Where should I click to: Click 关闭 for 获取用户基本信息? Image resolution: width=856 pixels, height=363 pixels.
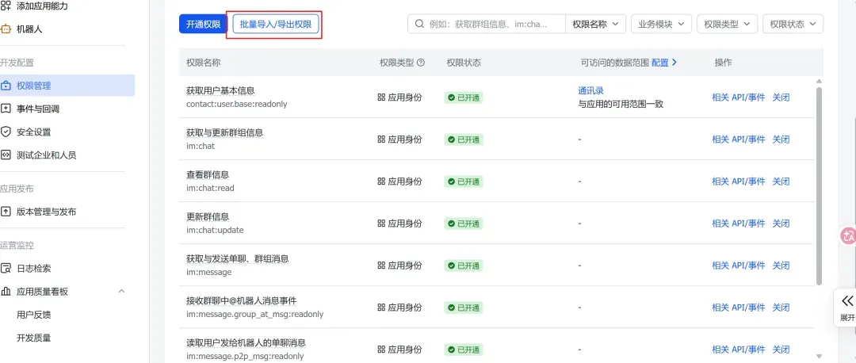(781, 97)
